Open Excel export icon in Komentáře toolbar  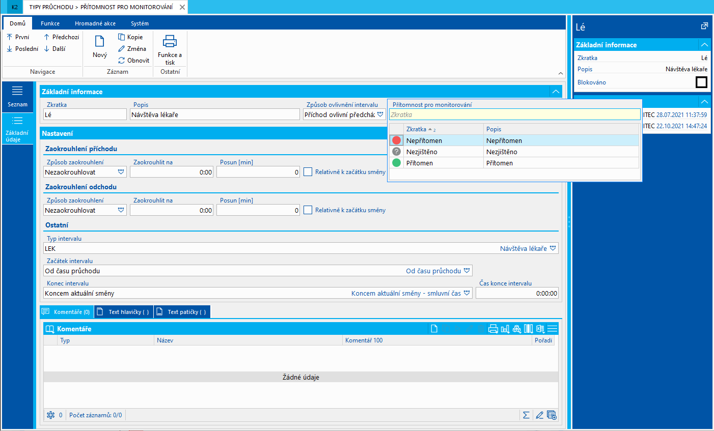[540, 329]
